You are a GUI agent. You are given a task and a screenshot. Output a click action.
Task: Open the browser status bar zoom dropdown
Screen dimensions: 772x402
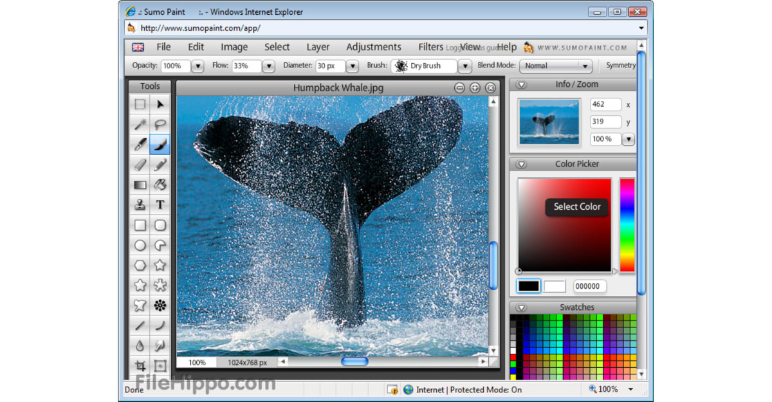[630, 389]
